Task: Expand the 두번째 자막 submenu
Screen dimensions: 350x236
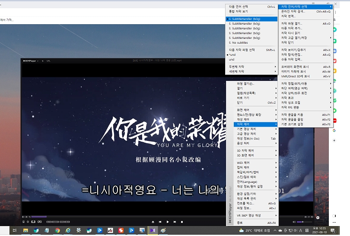Action: (251, 67)
